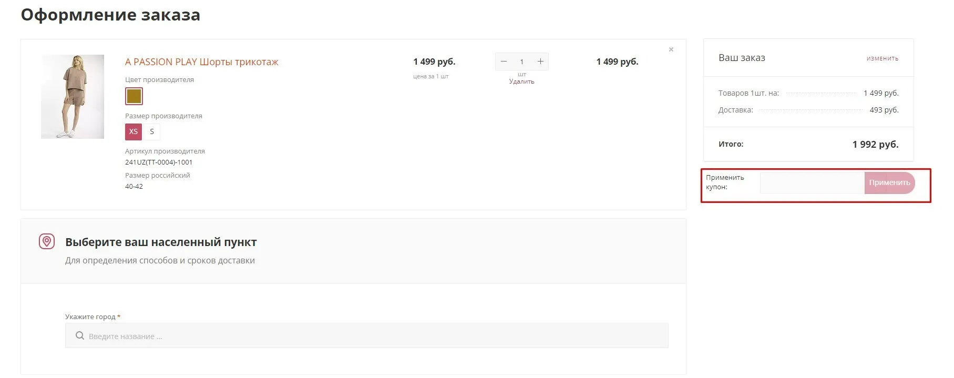Click the Итого total amount row
This screenshot has width=954, height=378.
[808, 144]
